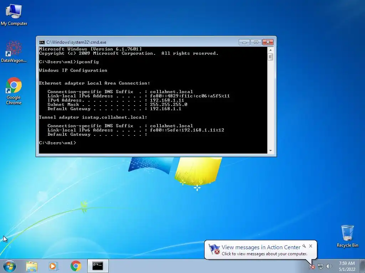Close the cmd.exe window
Viewport: 365px width, 273px height.
click(268, 42)
